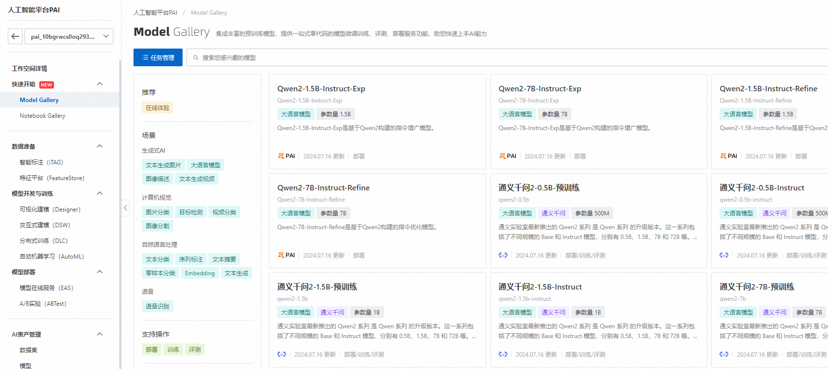828x369 pixels.
Task: Click Tongyi icon on 通义千问2-0.5B-Instruct card
Action: 724,255
